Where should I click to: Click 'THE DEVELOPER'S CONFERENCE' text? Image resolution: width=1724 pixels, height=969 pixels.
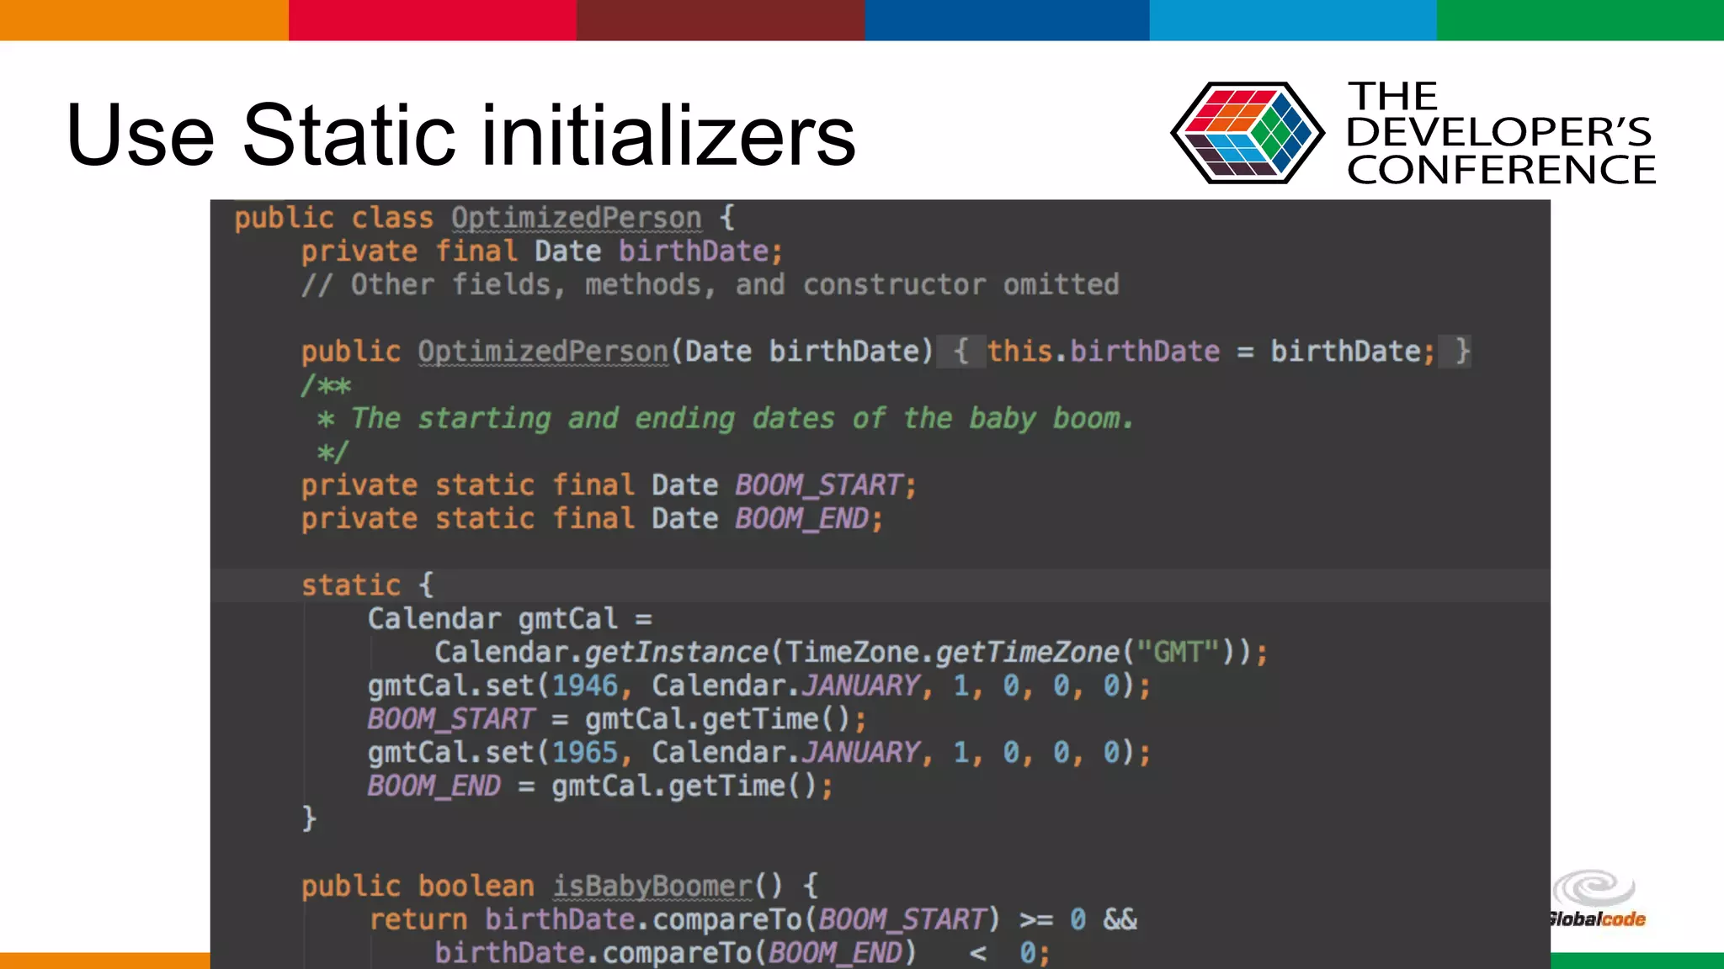[1500, 133]
